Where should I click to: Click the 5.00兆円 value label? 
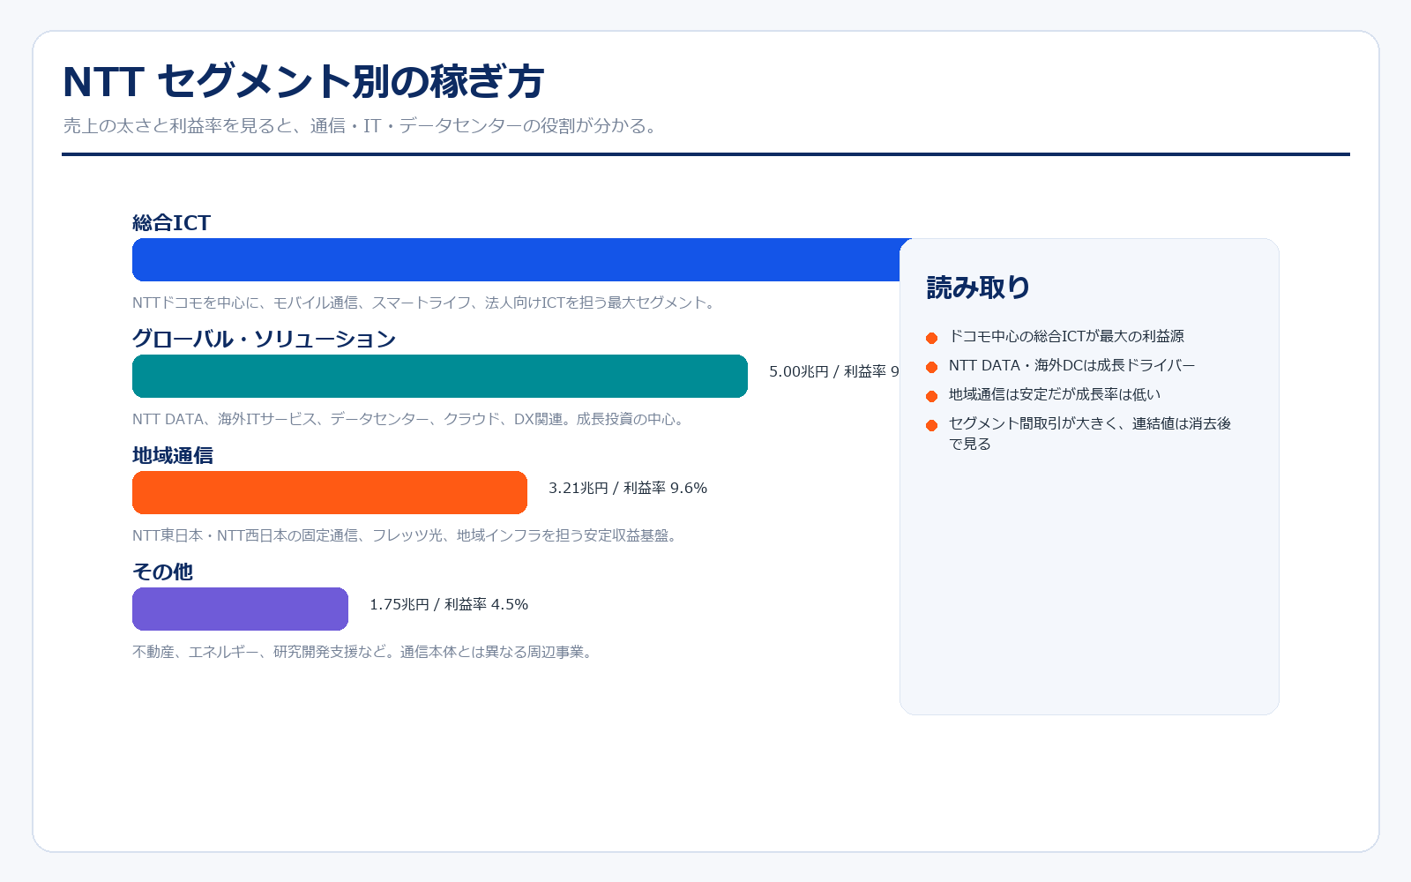(x=834, y=371)
